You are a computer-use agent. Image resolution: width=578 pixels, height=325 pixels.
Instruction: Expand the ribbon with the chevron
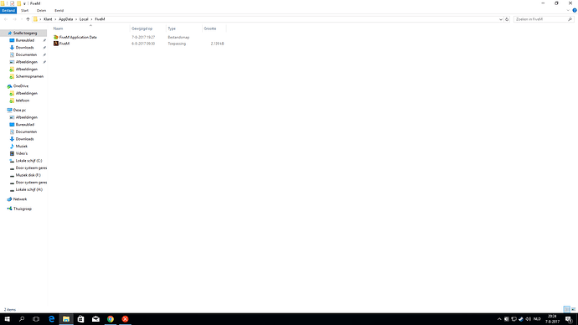568,10
